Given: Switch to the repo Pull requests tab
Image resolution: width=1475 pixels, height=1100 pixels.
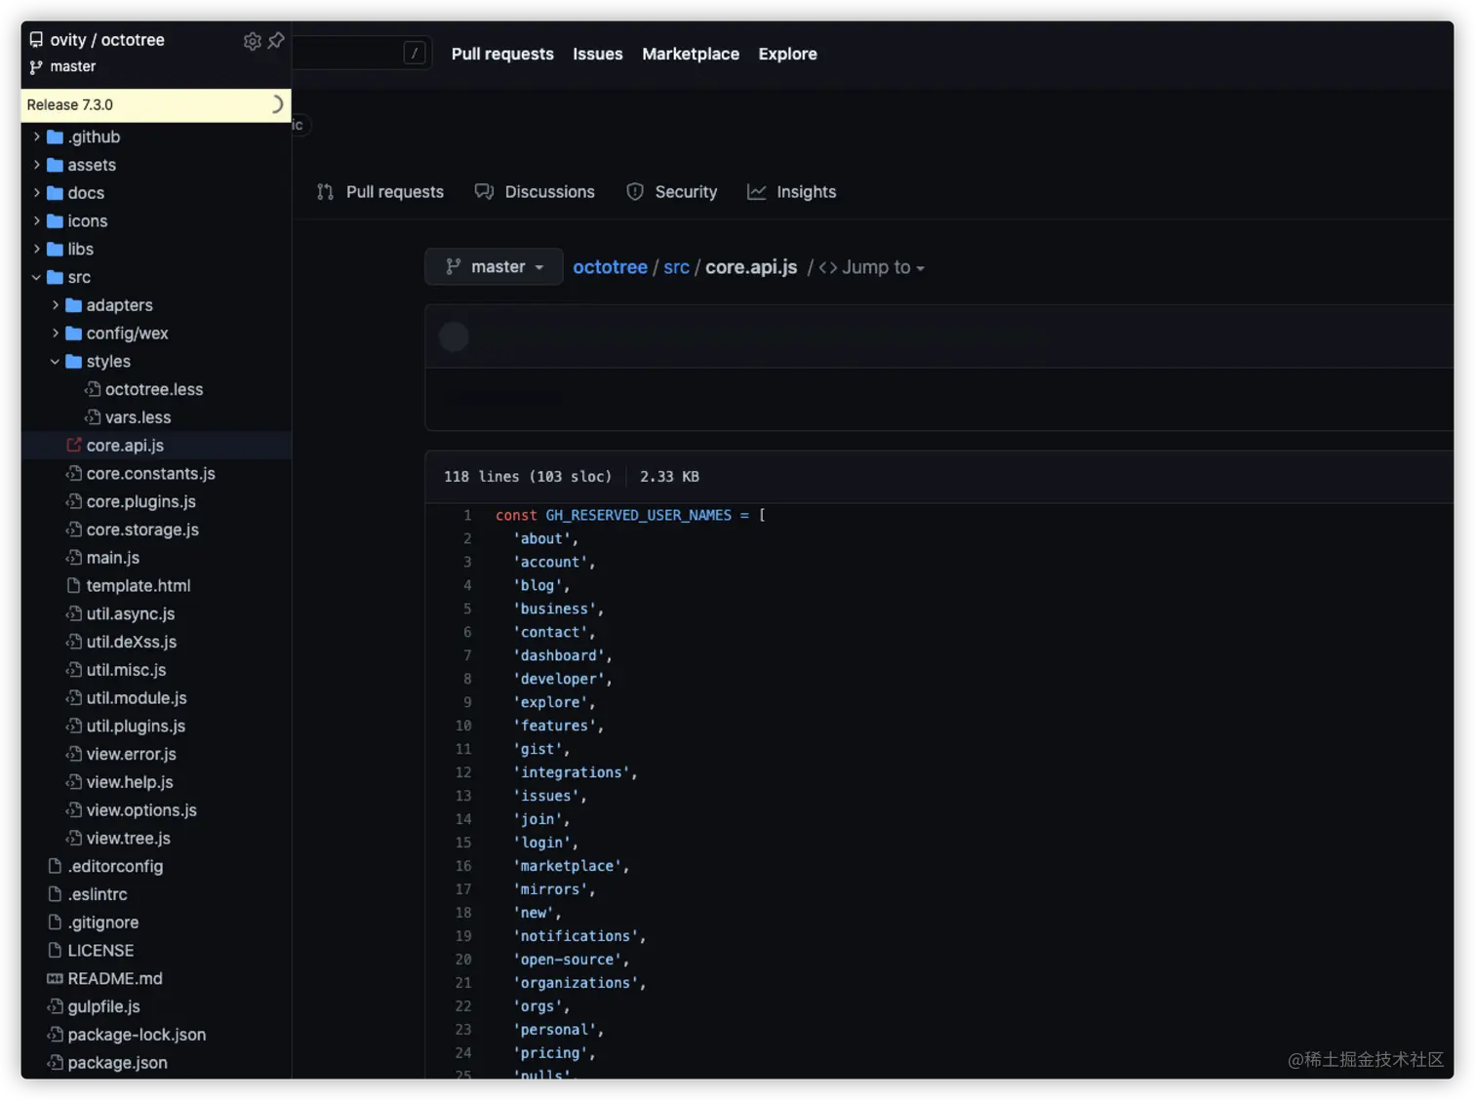Looking at the screenshot, I should (x=380, y=192).
